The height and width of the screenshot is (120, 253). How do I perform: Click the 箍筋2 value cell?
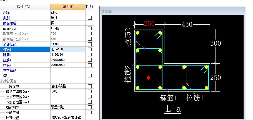(x=68, y=55)
